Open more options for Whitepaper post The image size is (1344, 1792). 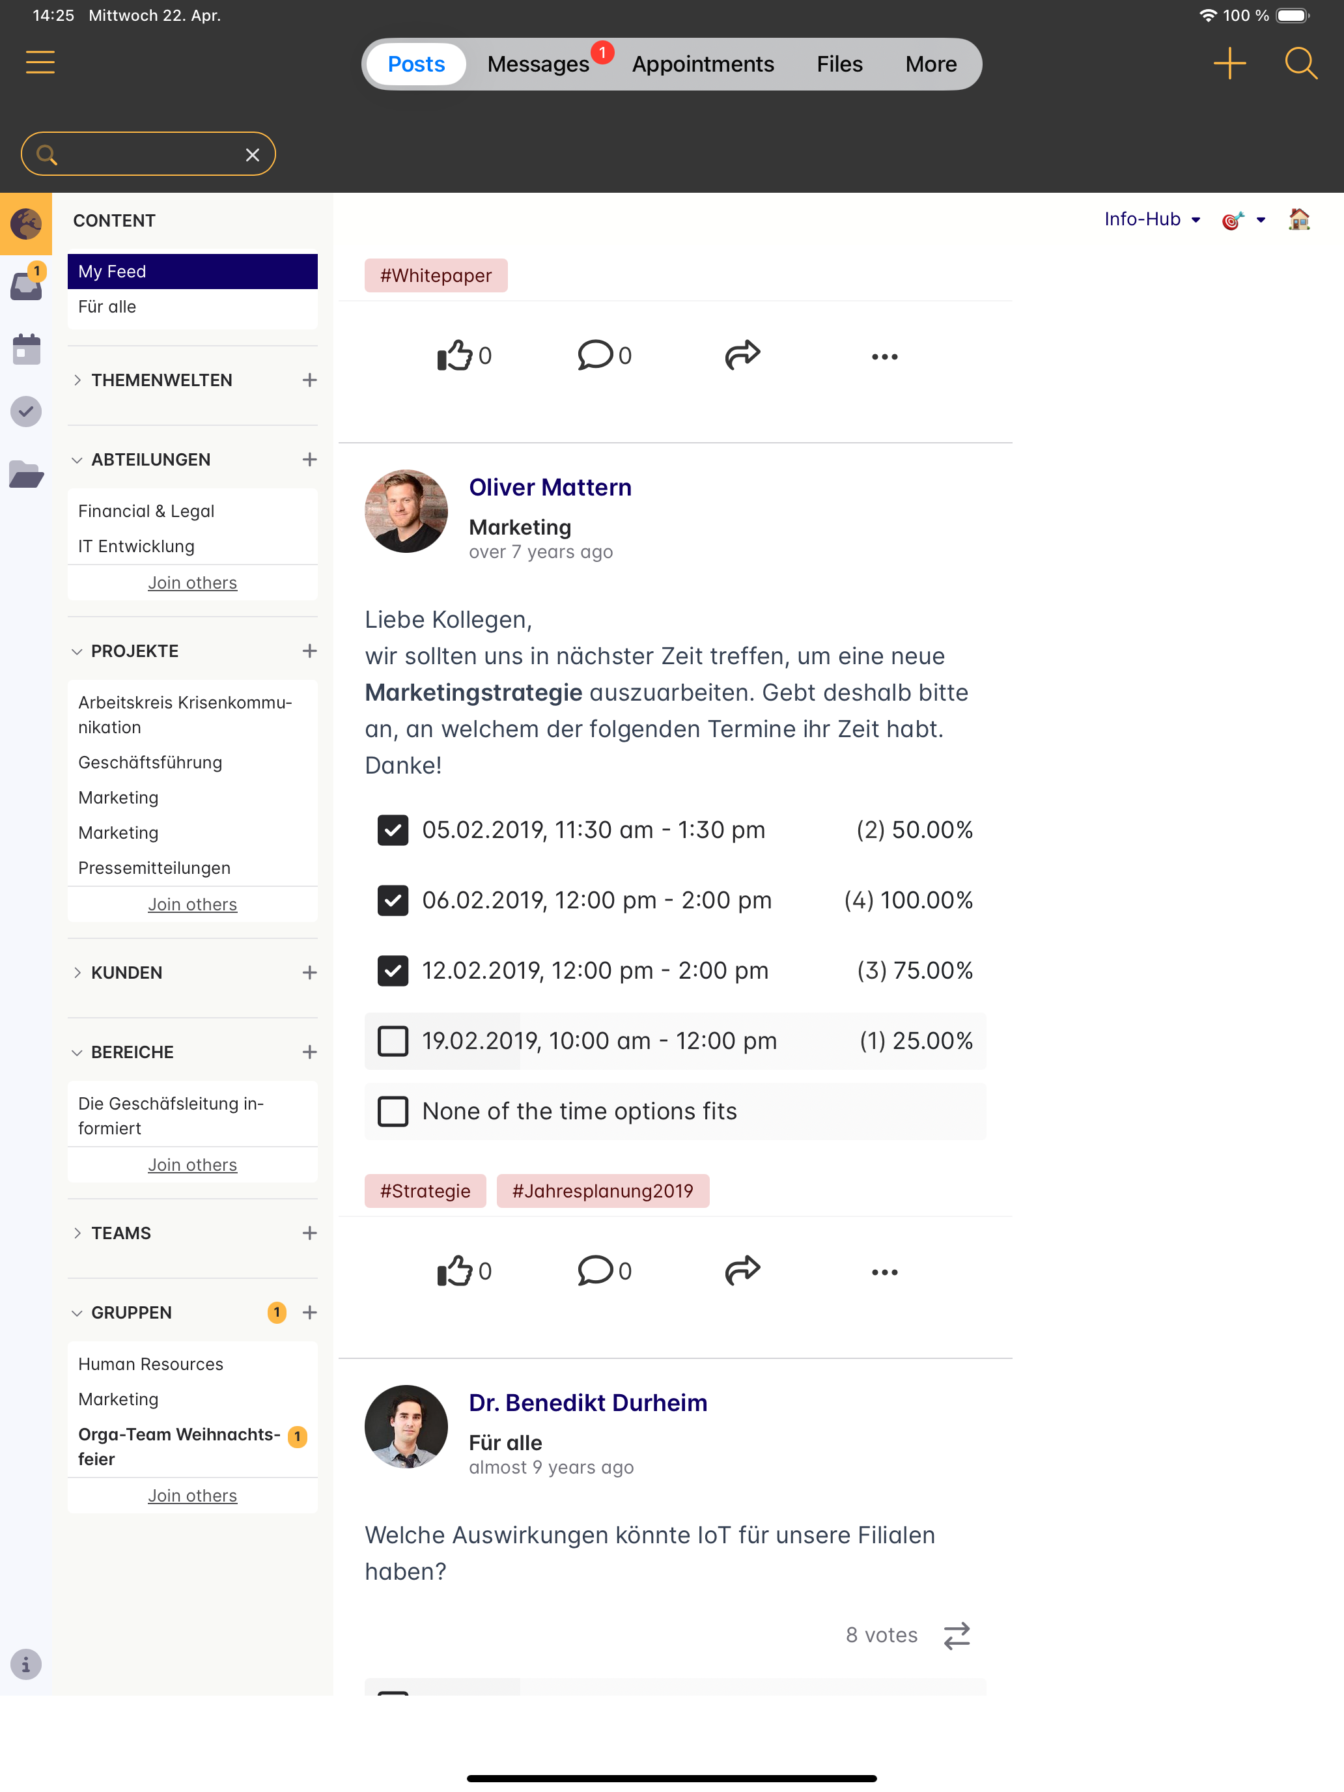[x=885, y=356]
